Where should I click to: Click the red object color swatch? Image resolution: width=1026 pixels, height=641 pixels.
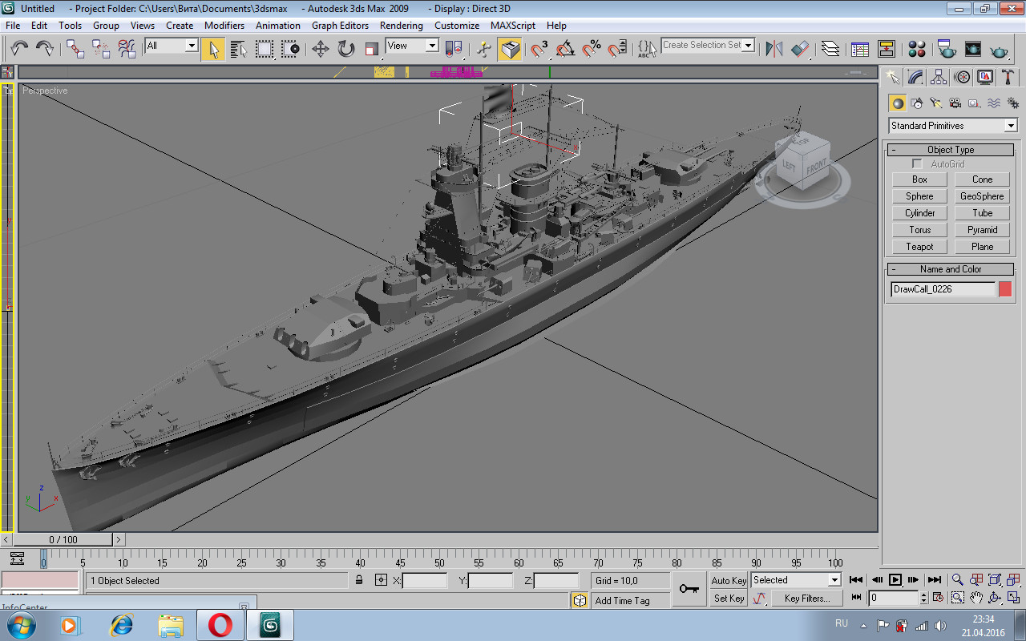(x=1005, y=289)
